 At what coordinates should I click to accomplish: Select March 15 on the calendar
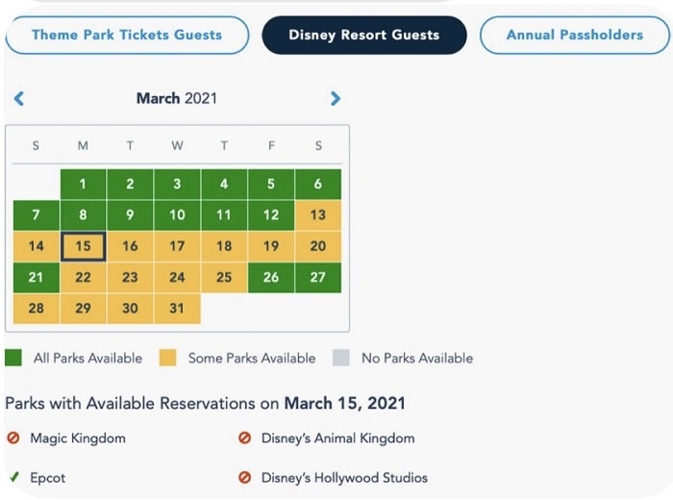tap(83, 246)
